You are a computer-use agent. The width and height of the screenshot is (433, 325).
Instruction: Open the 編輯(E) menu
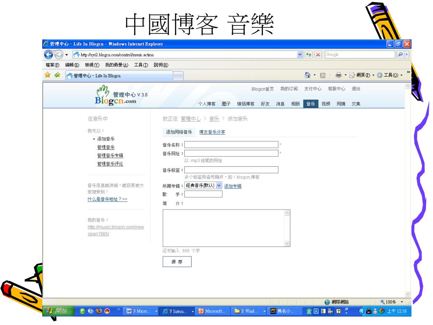point(72,65)
